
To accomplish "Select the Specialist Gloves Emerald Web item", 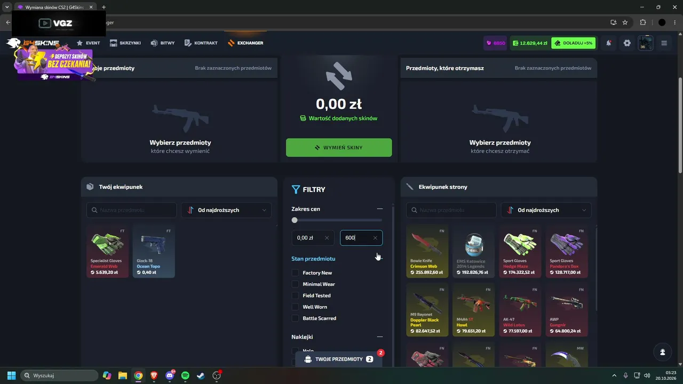I will point(108,251).
